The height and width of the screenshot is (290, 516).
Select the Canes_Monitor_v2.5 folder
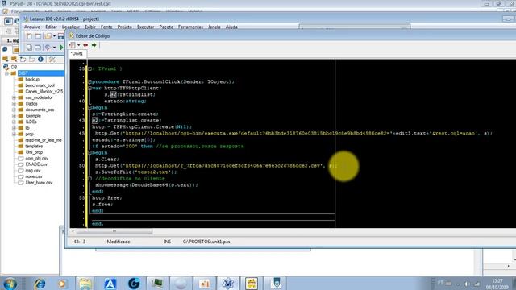point(44,91)
